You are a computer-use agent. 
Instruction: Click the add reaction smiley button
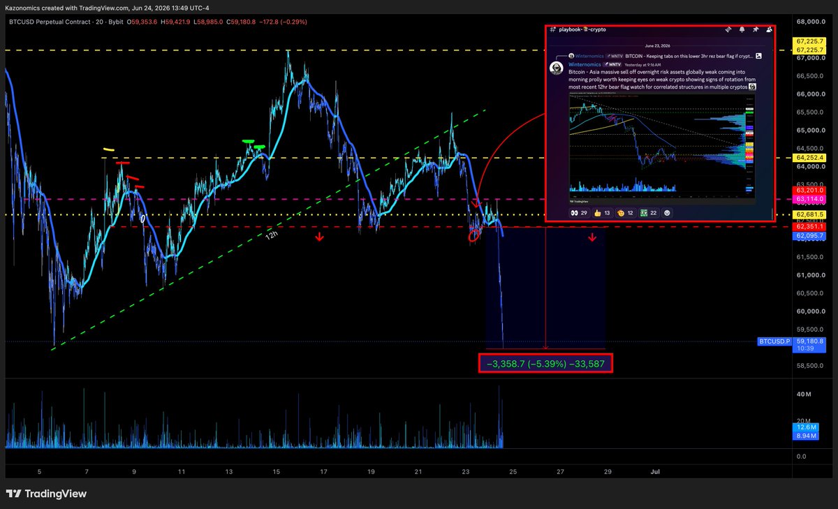pyautogui.click(x=667, y=212)
